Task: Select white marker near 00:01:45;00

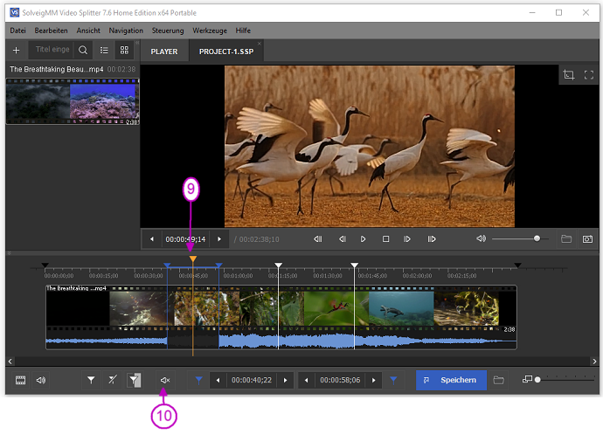Action: (354, 265)
